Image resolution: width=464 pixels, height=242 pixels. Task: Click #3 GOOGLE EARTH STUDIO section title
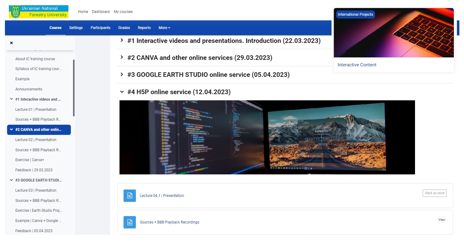pos(208,75)
